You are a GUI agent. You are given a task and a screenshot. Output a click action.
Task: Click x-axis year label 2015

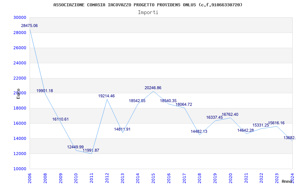[153, 178]
